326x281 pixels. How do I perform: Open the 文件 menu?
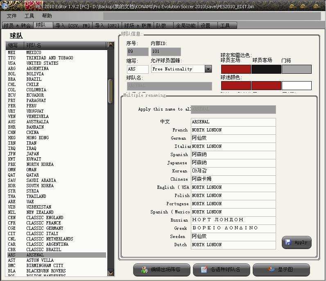pyautogui.click(x=12, y=16)
